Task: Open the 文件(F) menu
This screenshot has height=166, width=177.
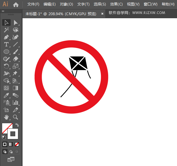Action: [33, 4]
